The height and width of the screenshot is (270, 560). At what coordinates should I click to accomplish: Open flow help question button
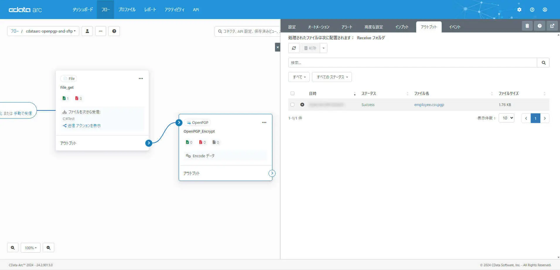tap(114, 31)
